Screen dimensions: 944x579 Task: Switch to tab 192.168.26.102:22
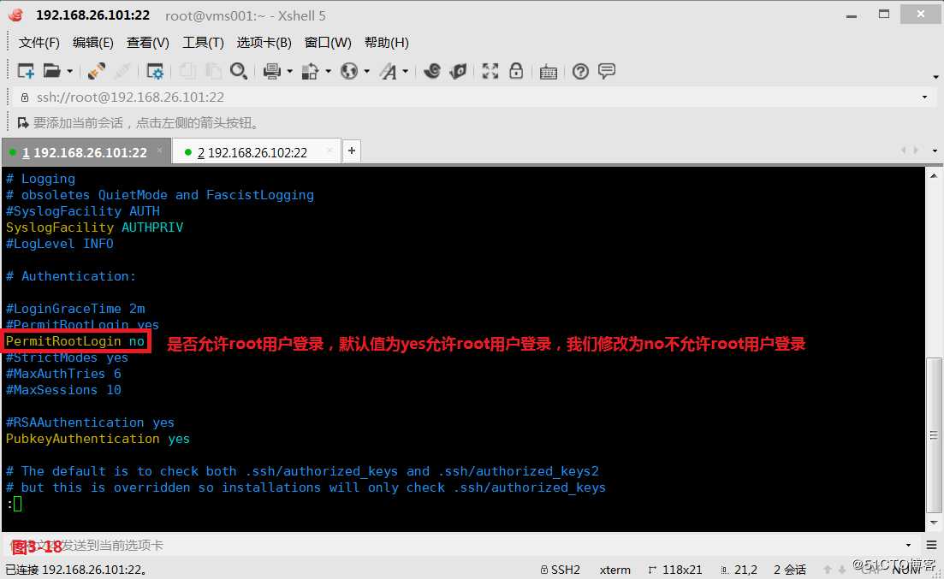coord(254,151)
